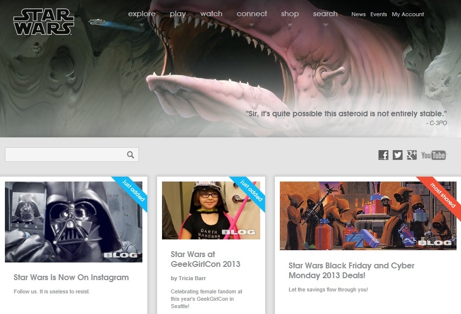Image resolution: width=461 pixels, height=314 pixels.
Task: Open the search menu in navigation
Action: click(x=325, y=14)
